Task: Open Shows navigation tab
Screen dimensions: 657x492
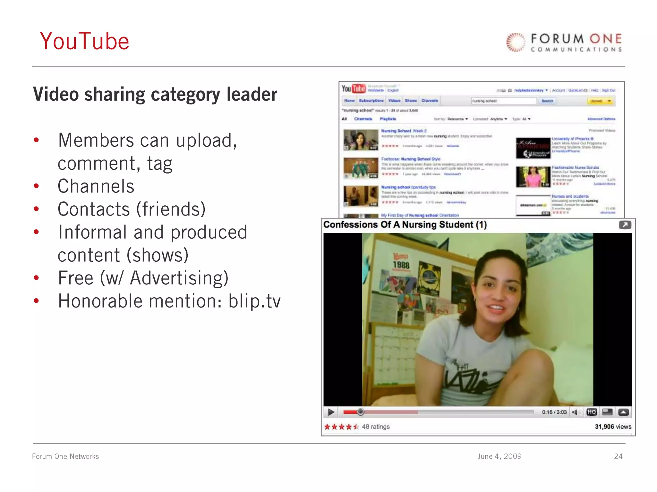Action: (411, 101)
